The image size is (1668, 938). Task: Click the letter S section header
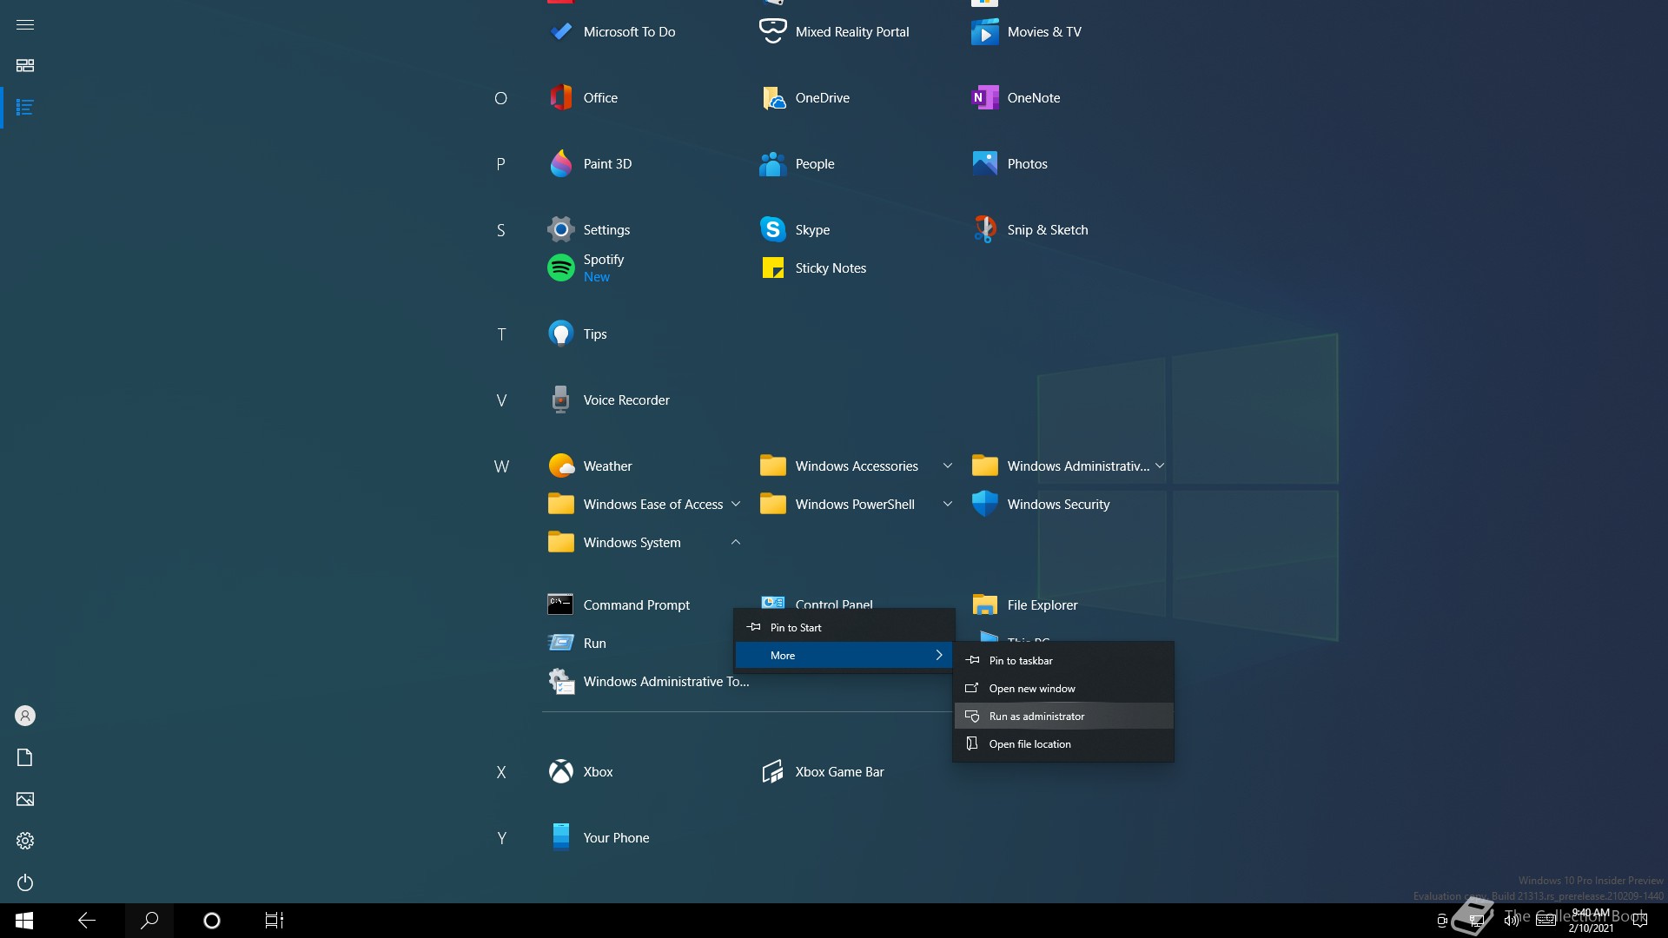click(x=501, y=230)
